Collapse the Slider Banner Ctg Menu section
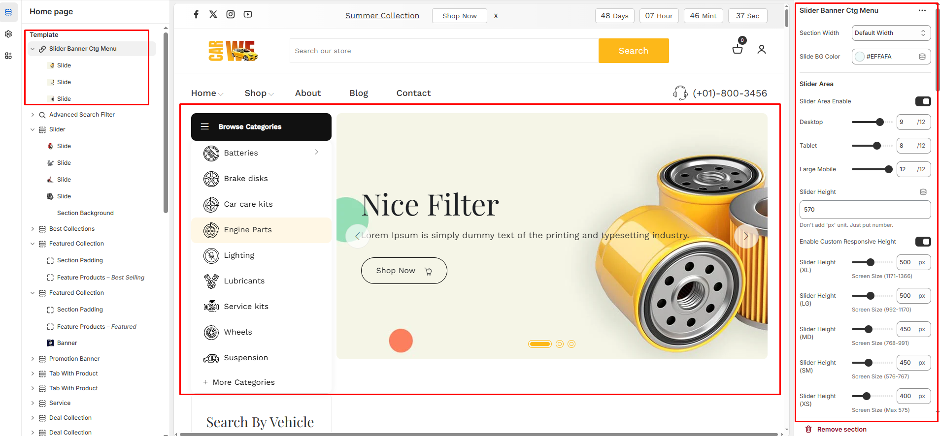This screenshot has width=940, height=436. [x=33, y=49]
